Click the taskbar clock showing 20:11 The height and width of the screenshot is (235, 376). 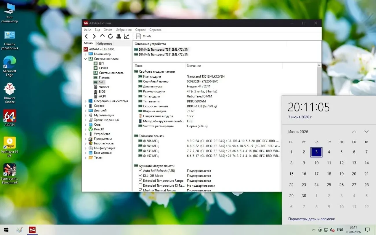353,230
